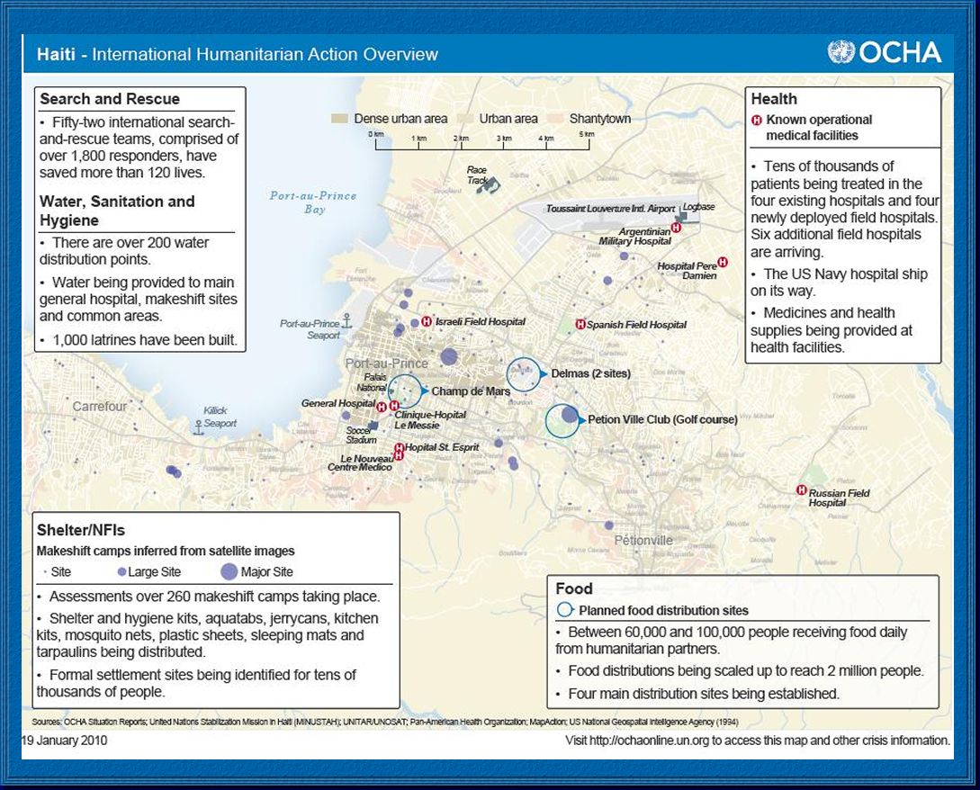This screenshot has width=980, height=790.
Task: Click the Water, Sanitation and Hygiene heading
Action: 117,211
